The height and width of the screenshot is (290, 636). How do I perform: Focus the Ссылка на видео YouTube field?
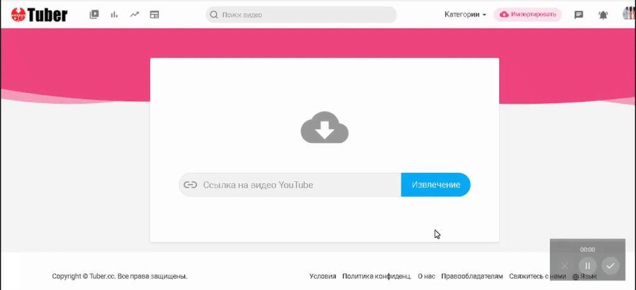coord(290,185)
